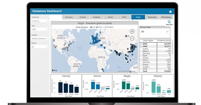Open the Customer dropdown
The image size is (201, 105).
(40, 21)
